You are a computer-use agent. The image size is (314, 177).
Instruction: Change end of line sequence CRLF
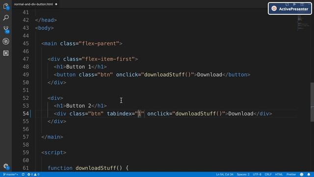click(268, 175)
